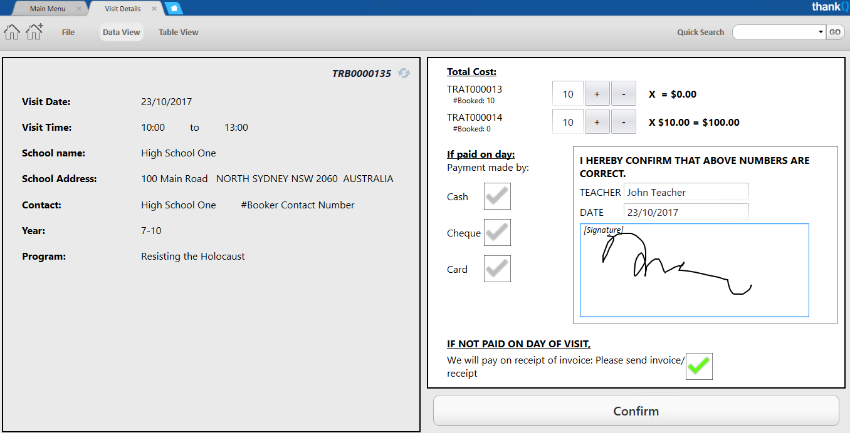Click the Home-plus icon in toolbar

point(34,32)
